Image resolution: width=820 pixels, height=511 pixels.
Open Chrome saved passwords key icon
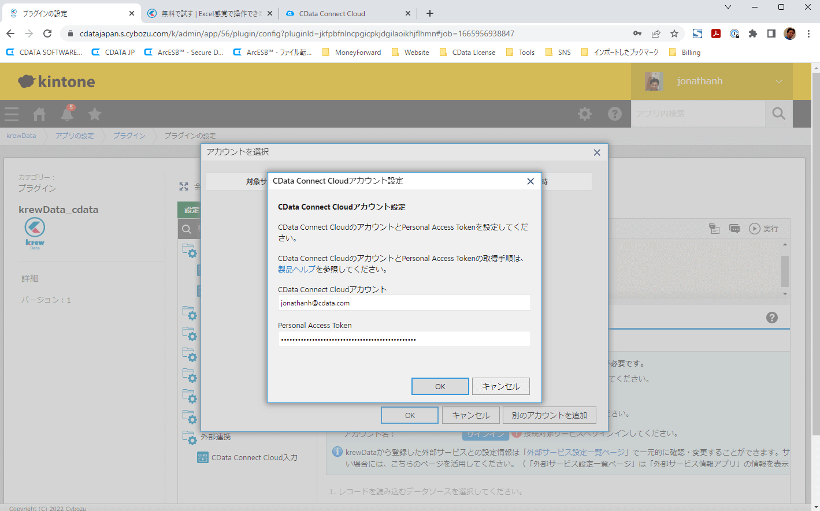click(637, 33)
